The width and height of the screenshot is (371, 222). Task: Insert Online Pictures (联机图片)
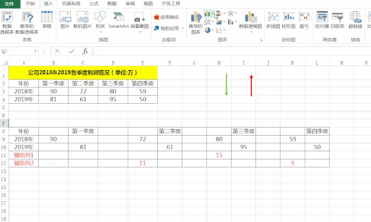pos(82,20)
